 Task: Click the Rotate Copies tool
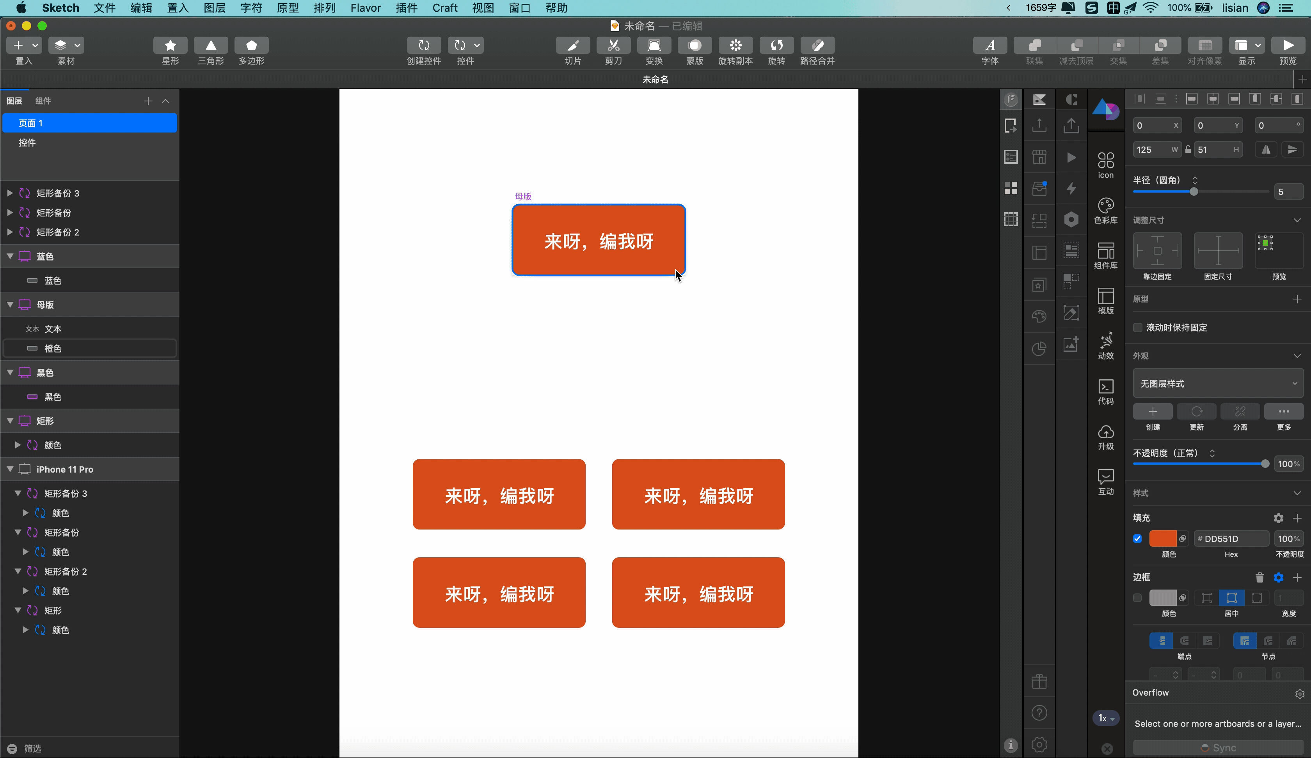[x=735, y=46]
